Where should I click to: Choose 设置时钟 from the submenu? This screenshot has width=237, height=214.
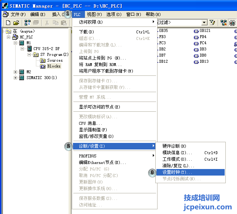(177, 172)
